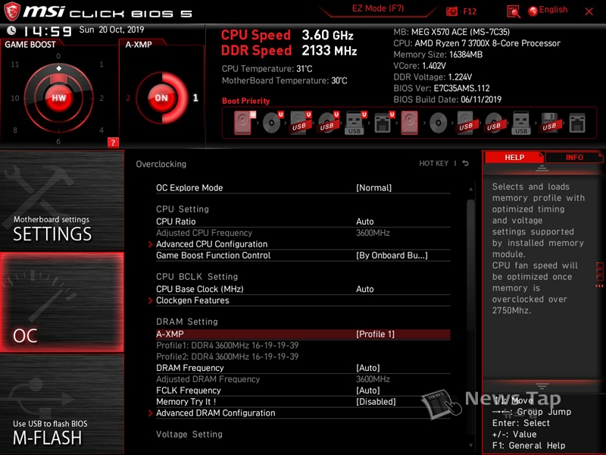Toggle the Game Boost HW knob
Viewport: 606px width, 455px height.
coord(58,98)
